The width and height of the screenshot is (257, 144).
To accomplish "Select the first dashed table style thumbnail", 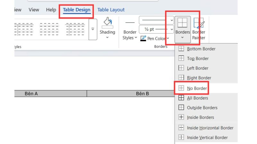I will (24, 29).
